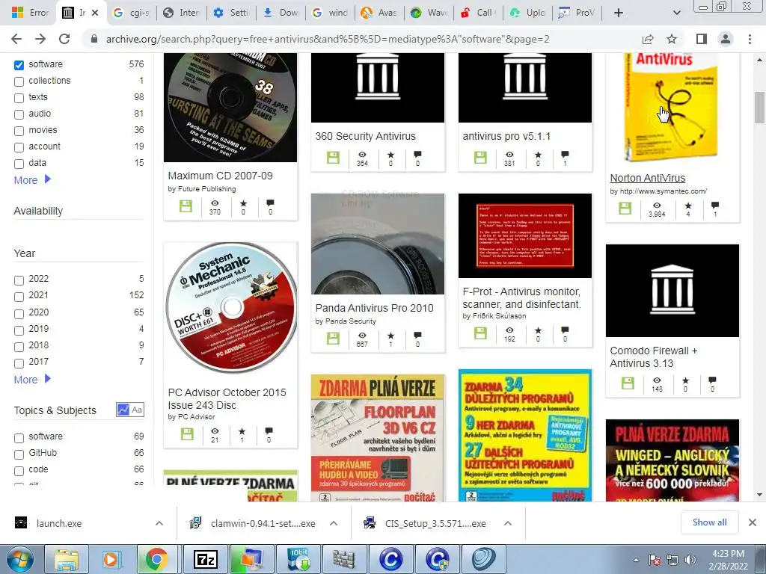
Task: Open Windows Explorer folder on taskbar
Action: pyautogui.click(x=67, y=559)
